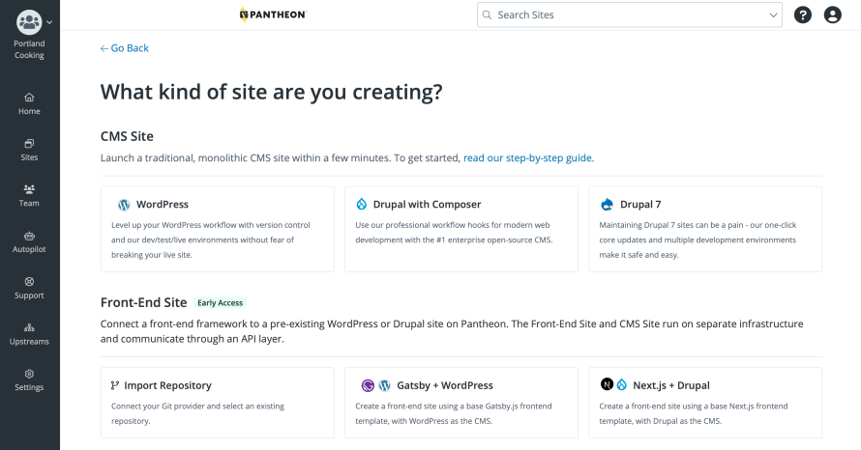
Task: Open the user account profile icon
Action: pyautogui.click(x=832, y=14)
